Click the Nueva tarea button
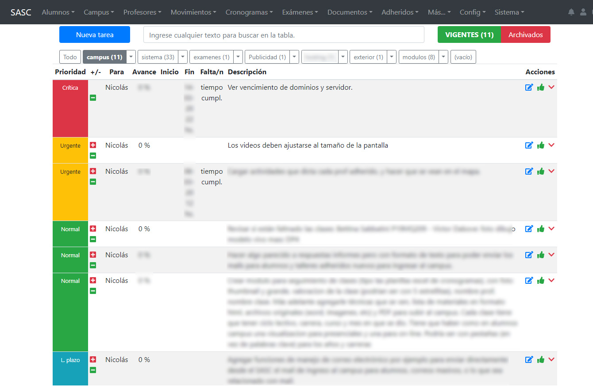Viewport: 593px width, 389px height. click(95, 34)
